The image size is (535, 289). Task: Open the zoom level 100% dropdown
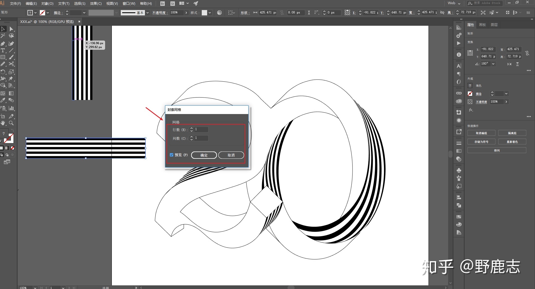pos(35,287)
